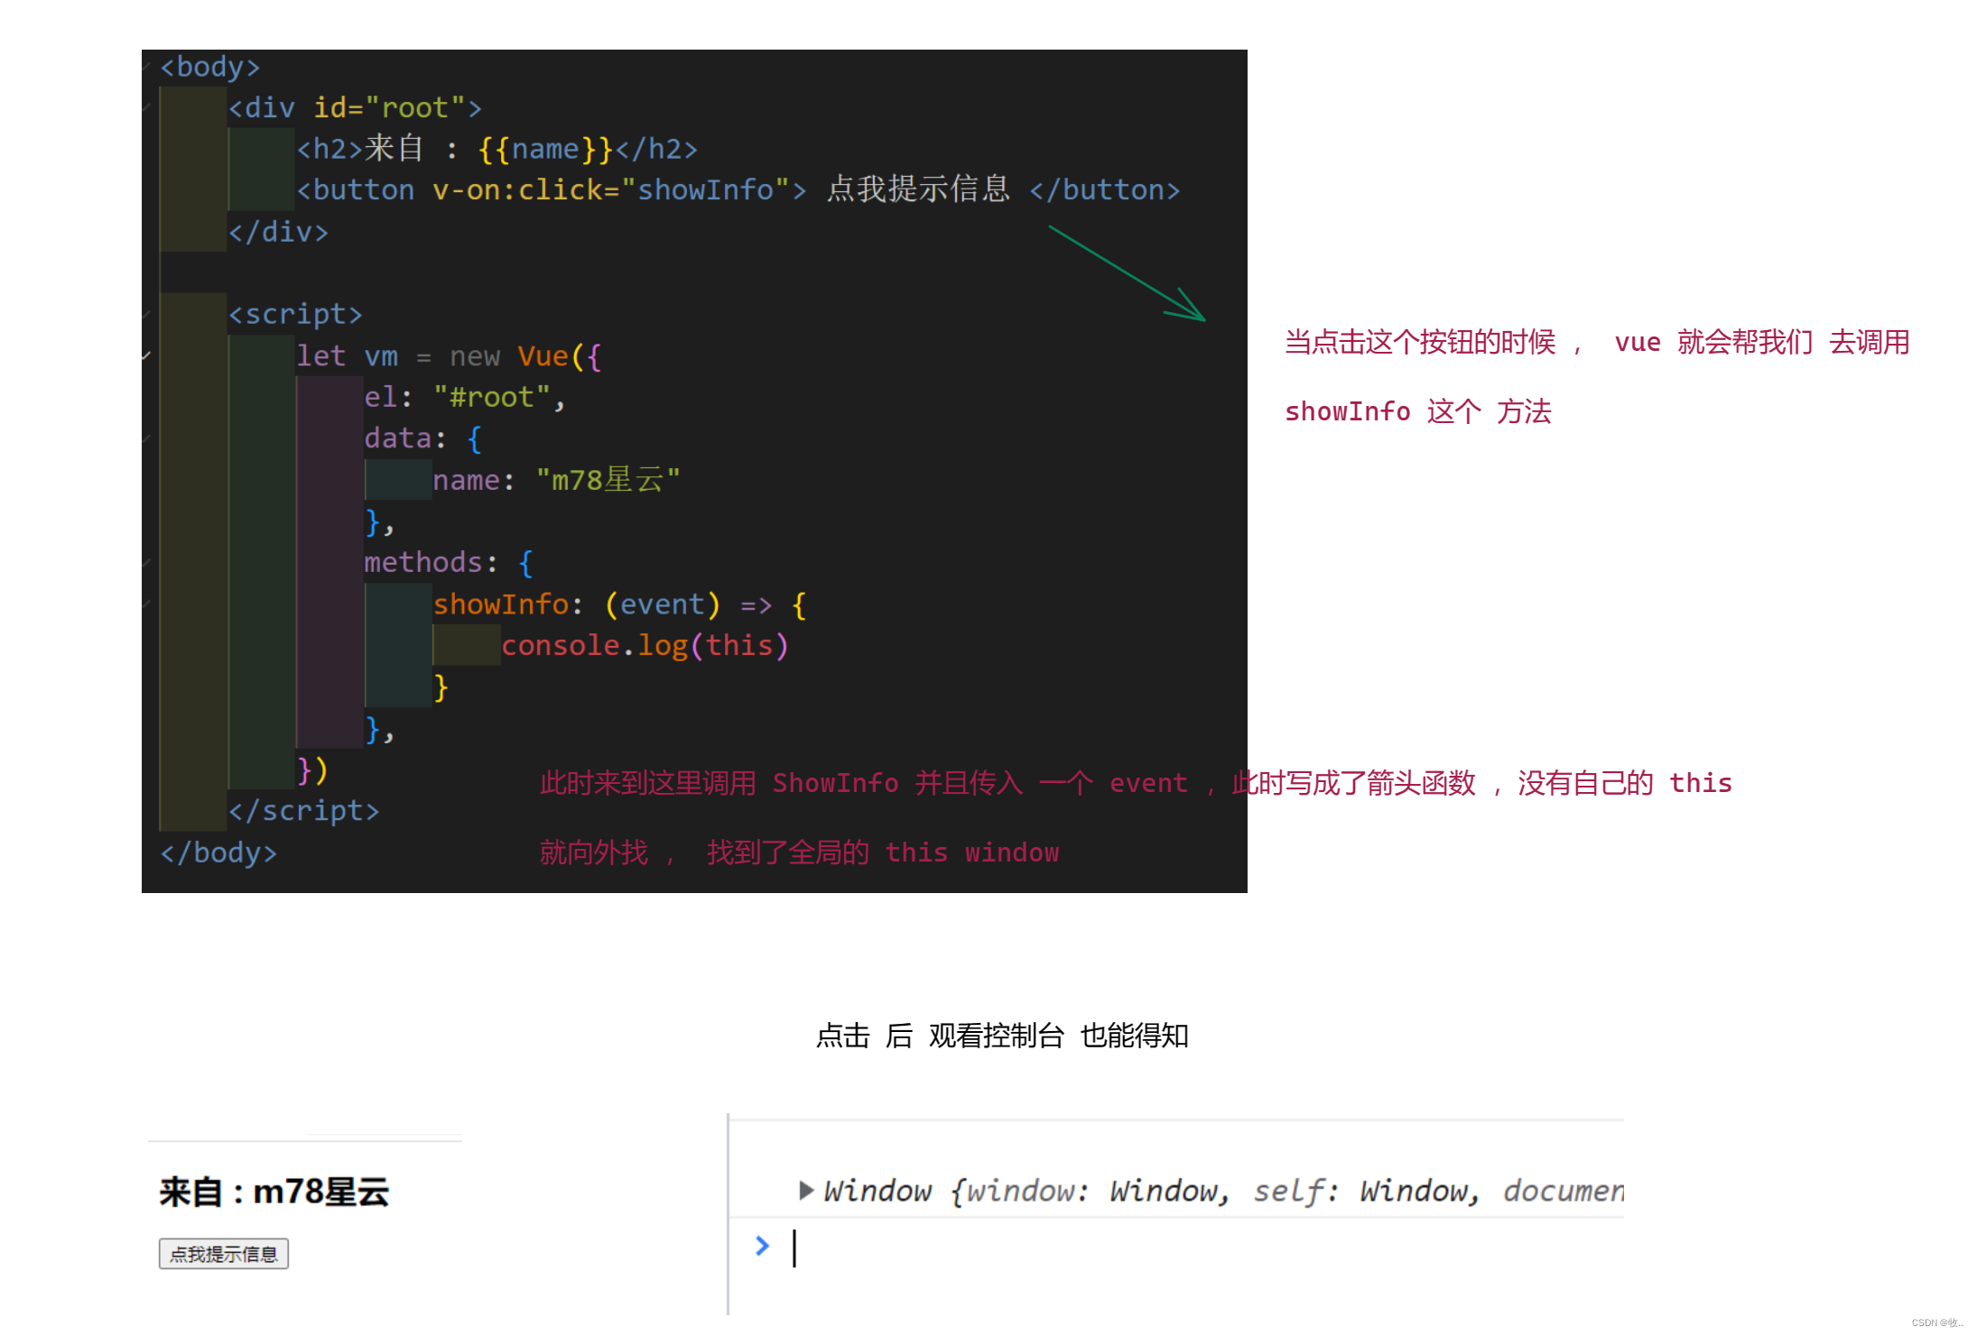Click the red note showInfo 这个 方法

coord(1418,412)
